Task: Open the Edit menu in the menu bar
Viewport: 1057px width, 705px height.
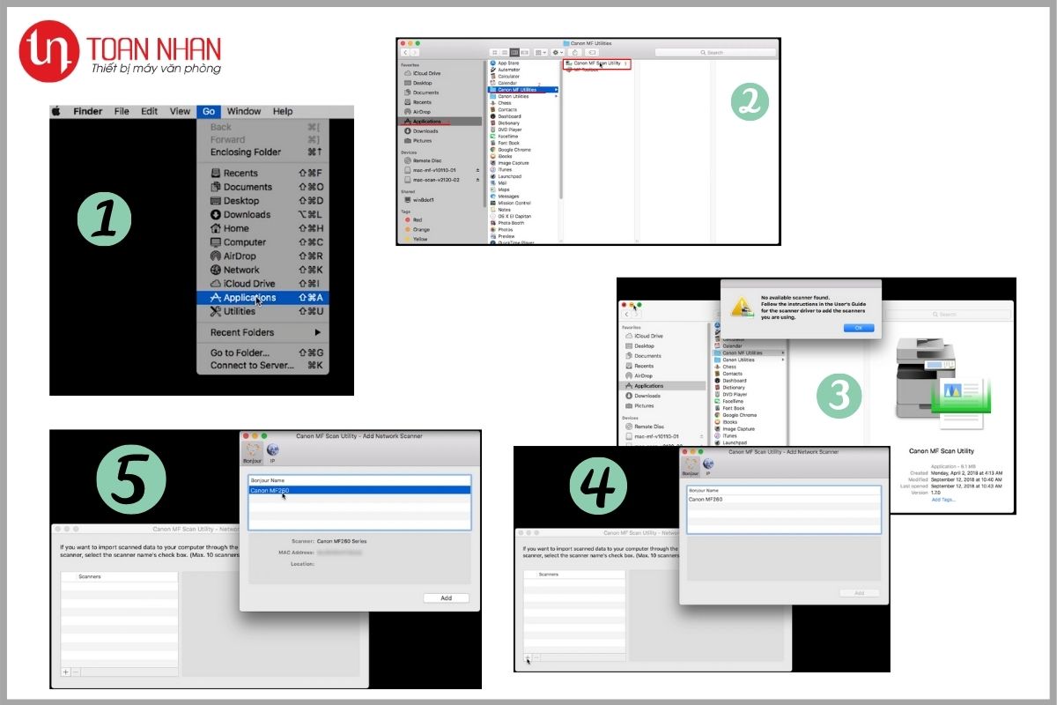Action: click(150, 111)
